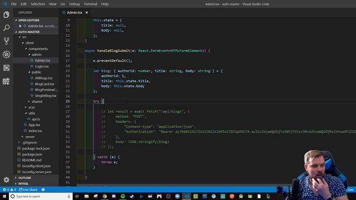Open the Selection menu
The image size is (356, 200).
(38, 4)
